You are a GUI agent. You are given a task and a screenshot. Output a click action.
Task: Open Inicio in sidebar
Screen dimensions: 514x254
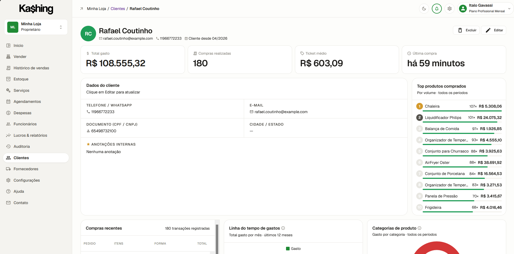(x=36, y=45)
